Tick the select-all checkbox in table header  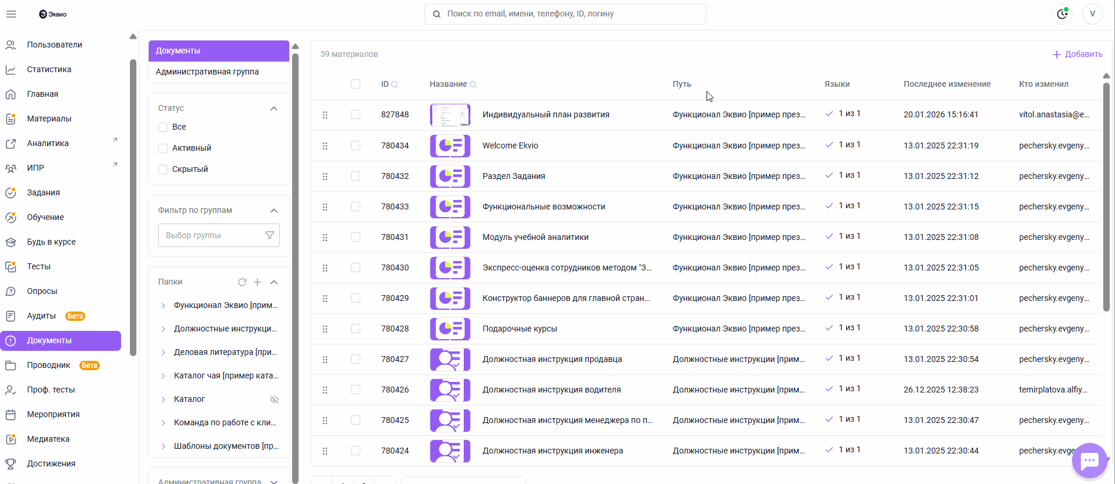(356, 84)
